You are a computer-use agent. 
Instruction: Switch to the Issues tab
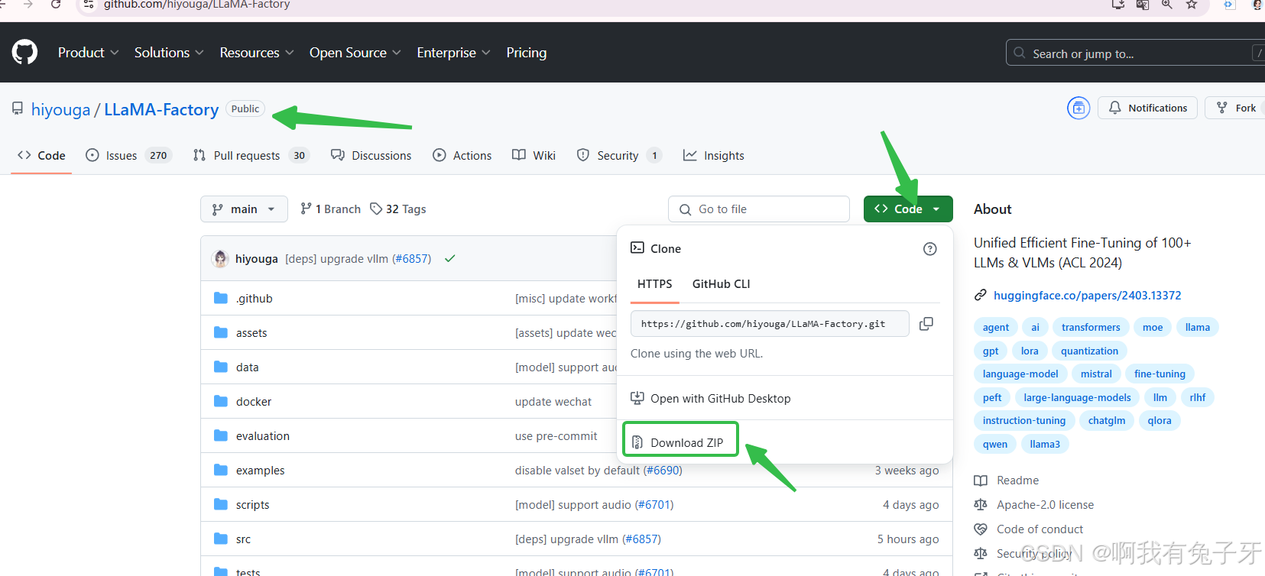pos(128,155)
